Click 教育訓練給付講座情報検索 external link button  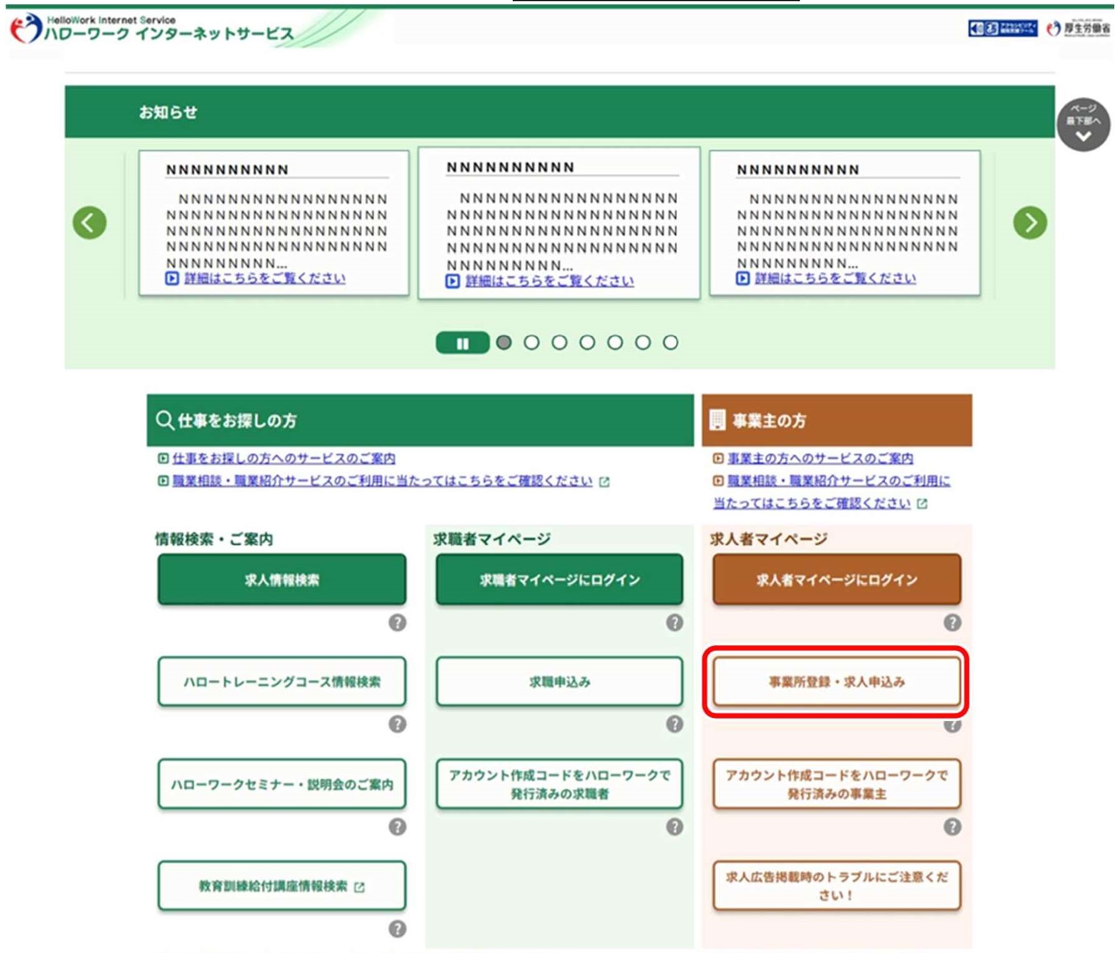pyautogui.click(x=282, y=886)
